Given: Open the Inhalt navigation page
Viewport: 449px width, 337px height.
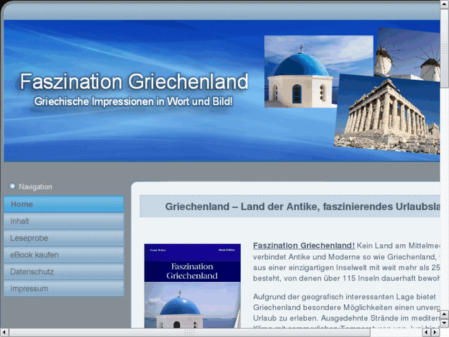Looking at the screenshot, I should [x=64, y=221].
